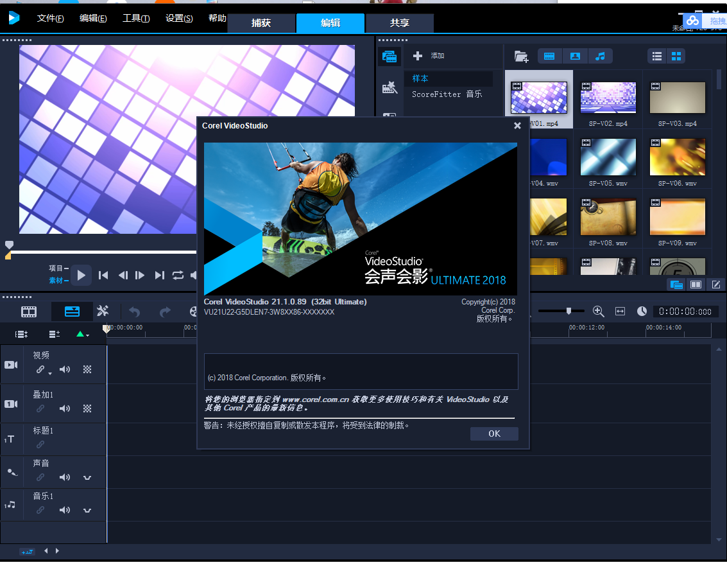This screenshot has height=562, width=727.
Task: Click the import media files folder icon
Action: click(x=521, y=57)
